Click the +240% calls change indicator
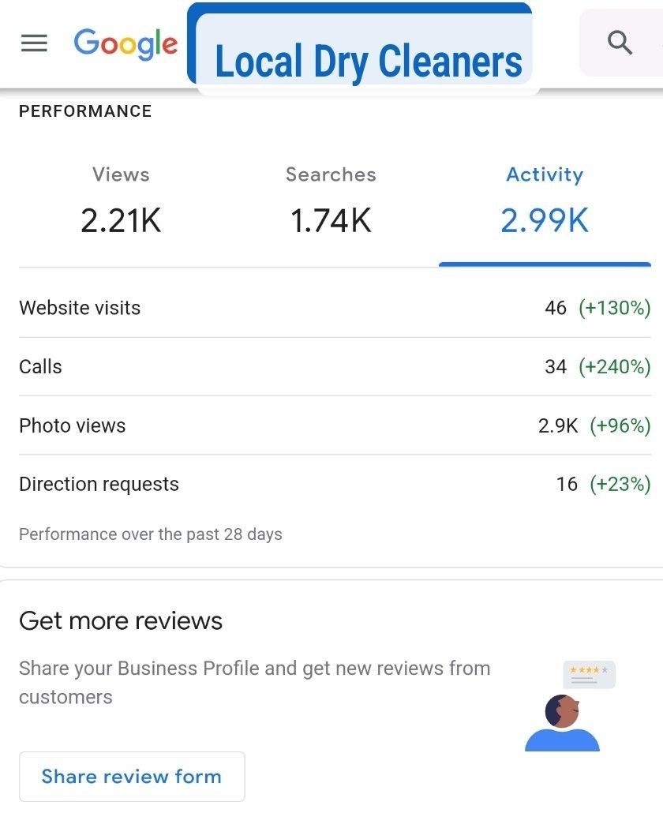The width and height of the screenshot is (663, 828). click(614, 366)
